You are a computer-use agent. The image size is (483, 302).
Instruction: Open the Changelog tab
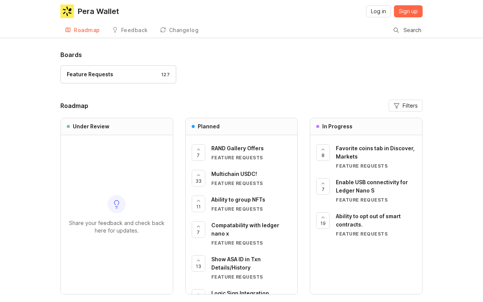pos(179,30)
